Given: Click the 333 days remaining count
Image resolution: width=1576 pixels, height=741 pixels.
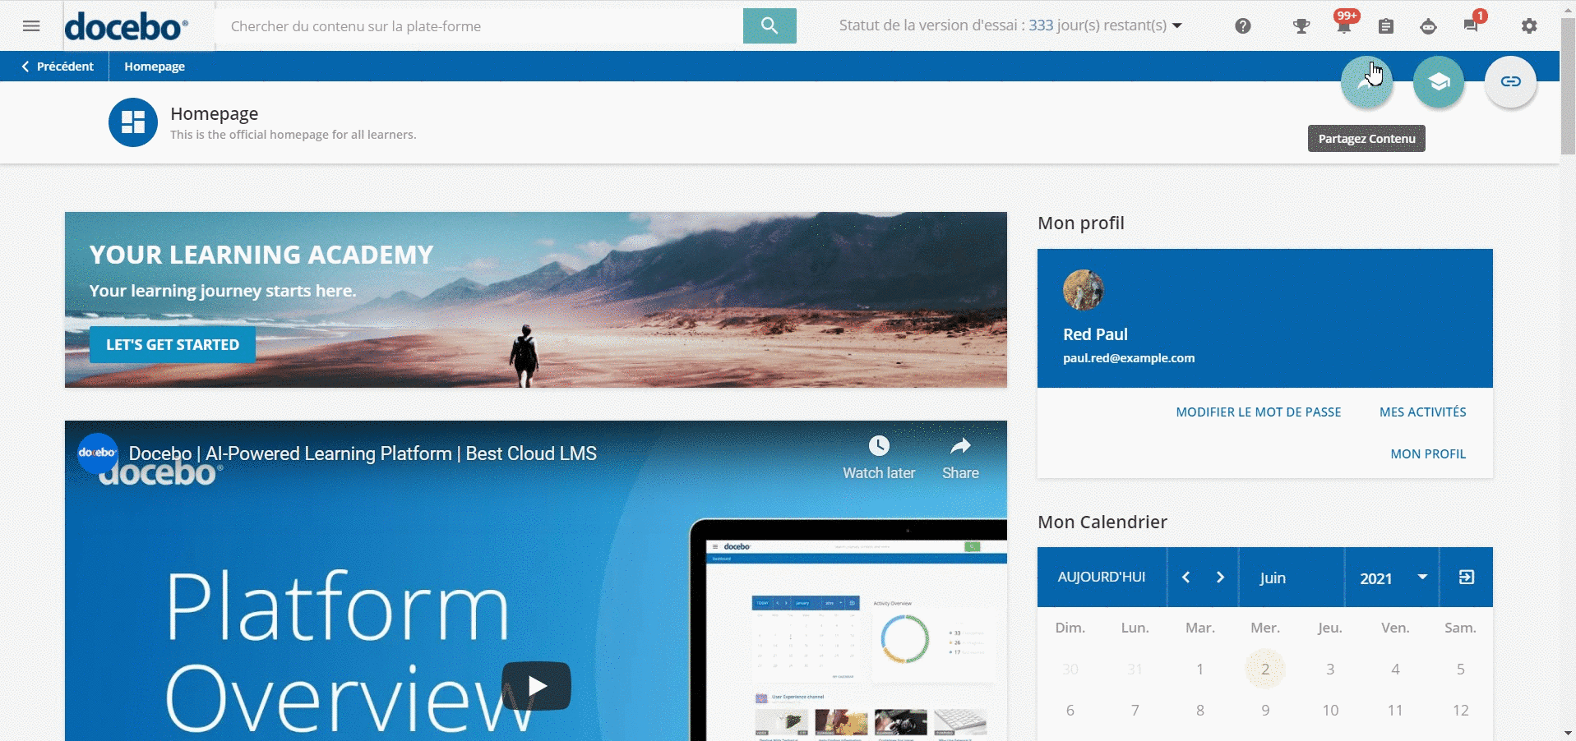Looking at the screenshot, I should (x=1041, y=25).
